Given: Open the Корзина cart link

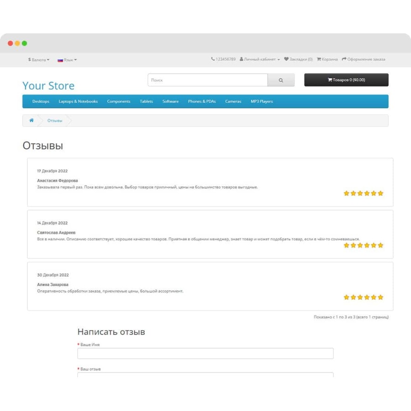Looking at the screenshot, I should (x=327, y=59).
